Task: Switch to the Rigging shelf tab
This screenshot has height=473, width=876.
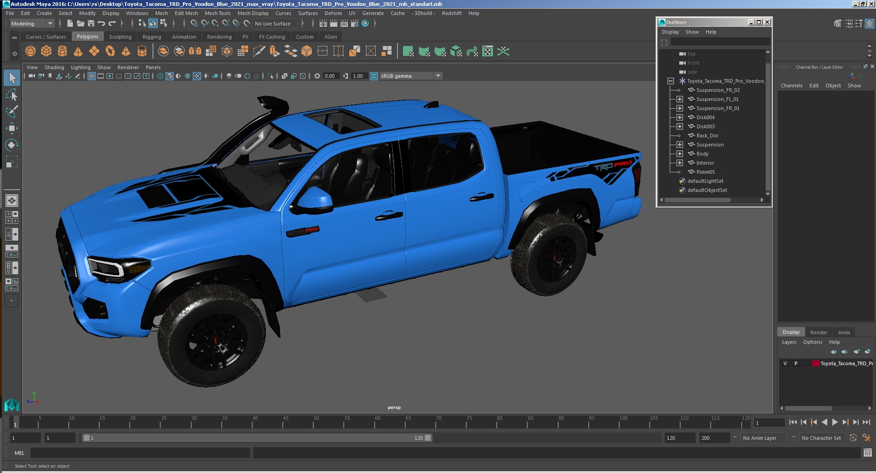Action: coord(152,37)
